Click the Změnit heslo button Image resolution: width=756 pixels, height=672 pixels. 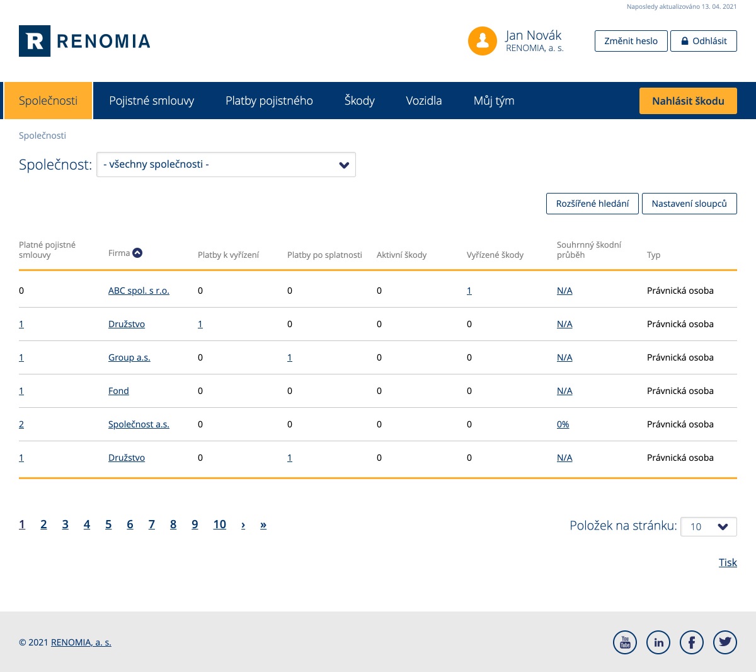click(x=631, y=41)
